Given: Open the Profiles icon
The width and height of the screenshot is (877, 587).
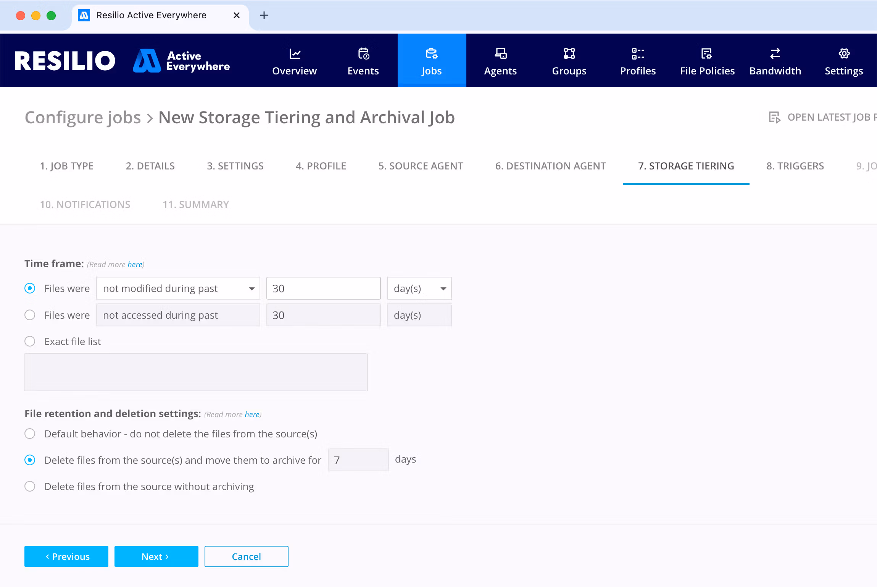Looking at the screenshot, I should (637, 54).
